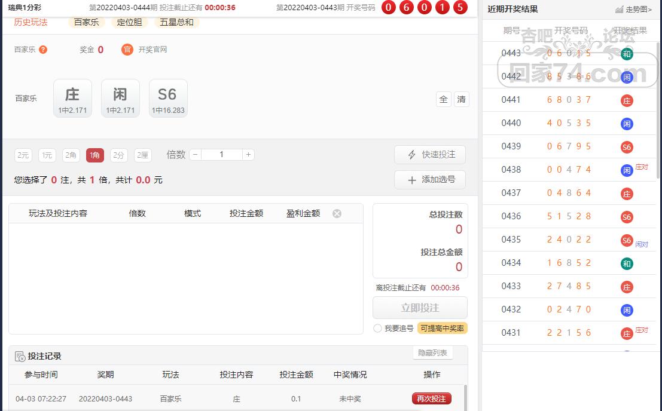Click the S6 result badge for issue 0436
Image resolution: width=662 pixels, height=411 pixels.
point(627,217)
